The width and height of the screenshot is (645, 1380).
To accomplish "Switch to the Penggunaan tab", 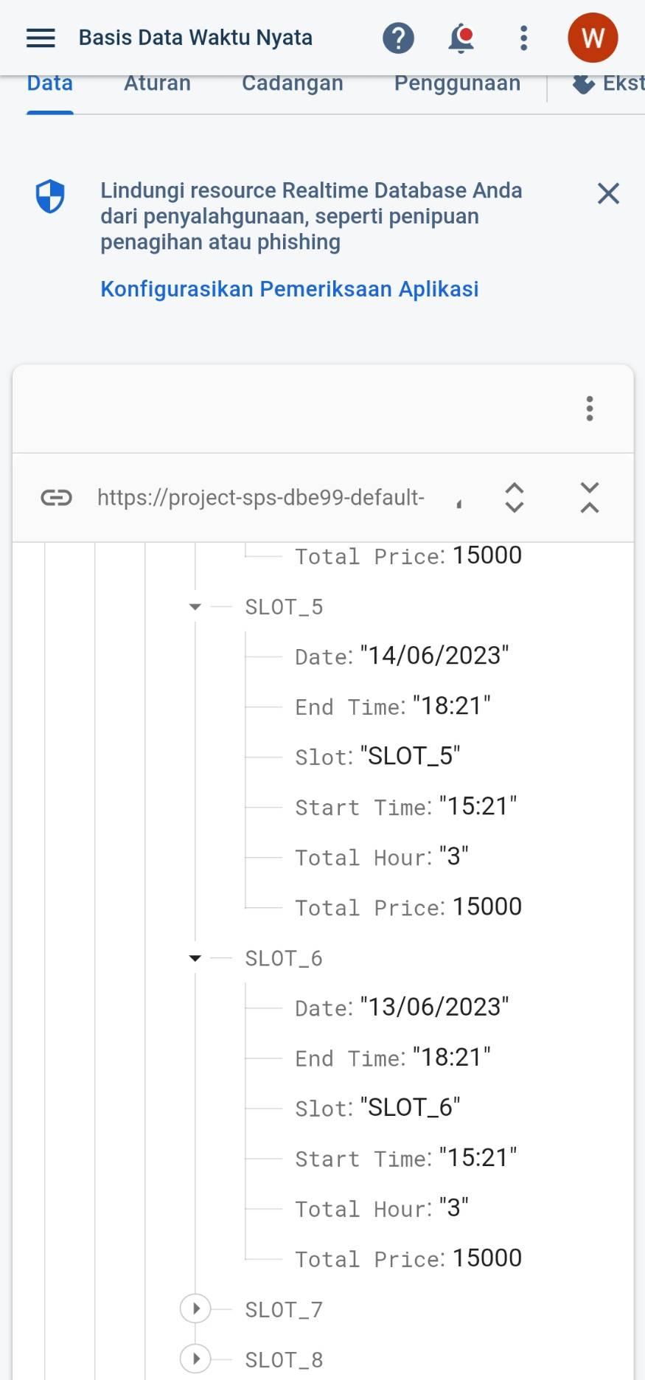I will pyautogui.click(x=457, y=83).
